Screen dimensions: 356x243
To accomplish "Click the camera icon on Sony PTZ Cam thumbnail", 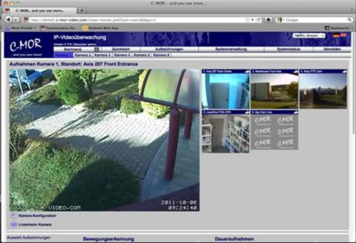I will click(344, 71).
